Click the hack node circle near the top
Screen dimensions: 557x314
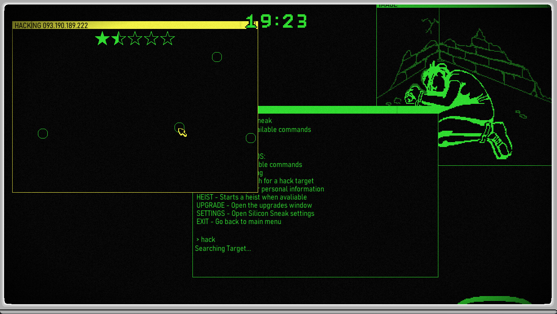click(217, 57)
